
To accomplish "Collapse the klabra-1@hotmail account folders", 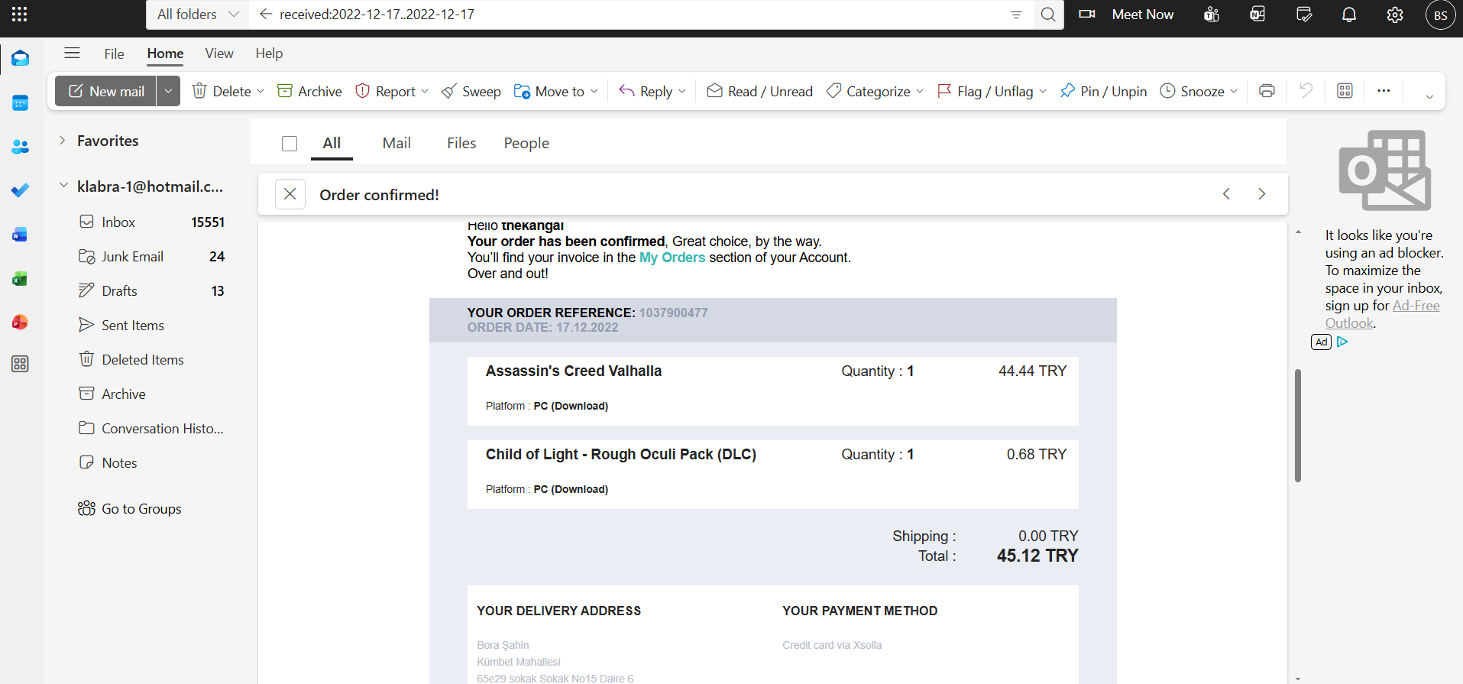I will [64, 186].
